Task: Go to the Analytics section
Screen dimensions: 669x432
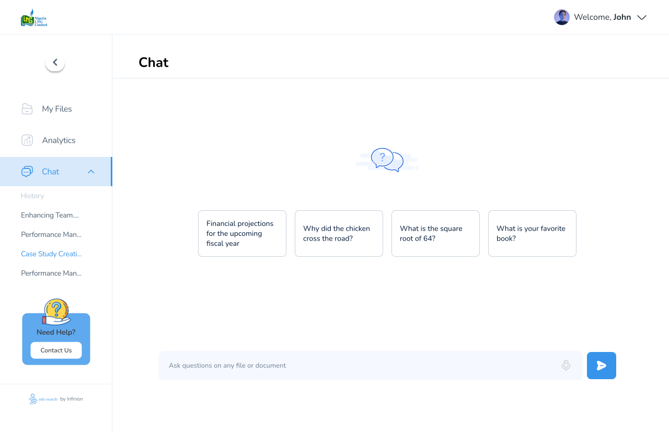Action: [59, 140]
